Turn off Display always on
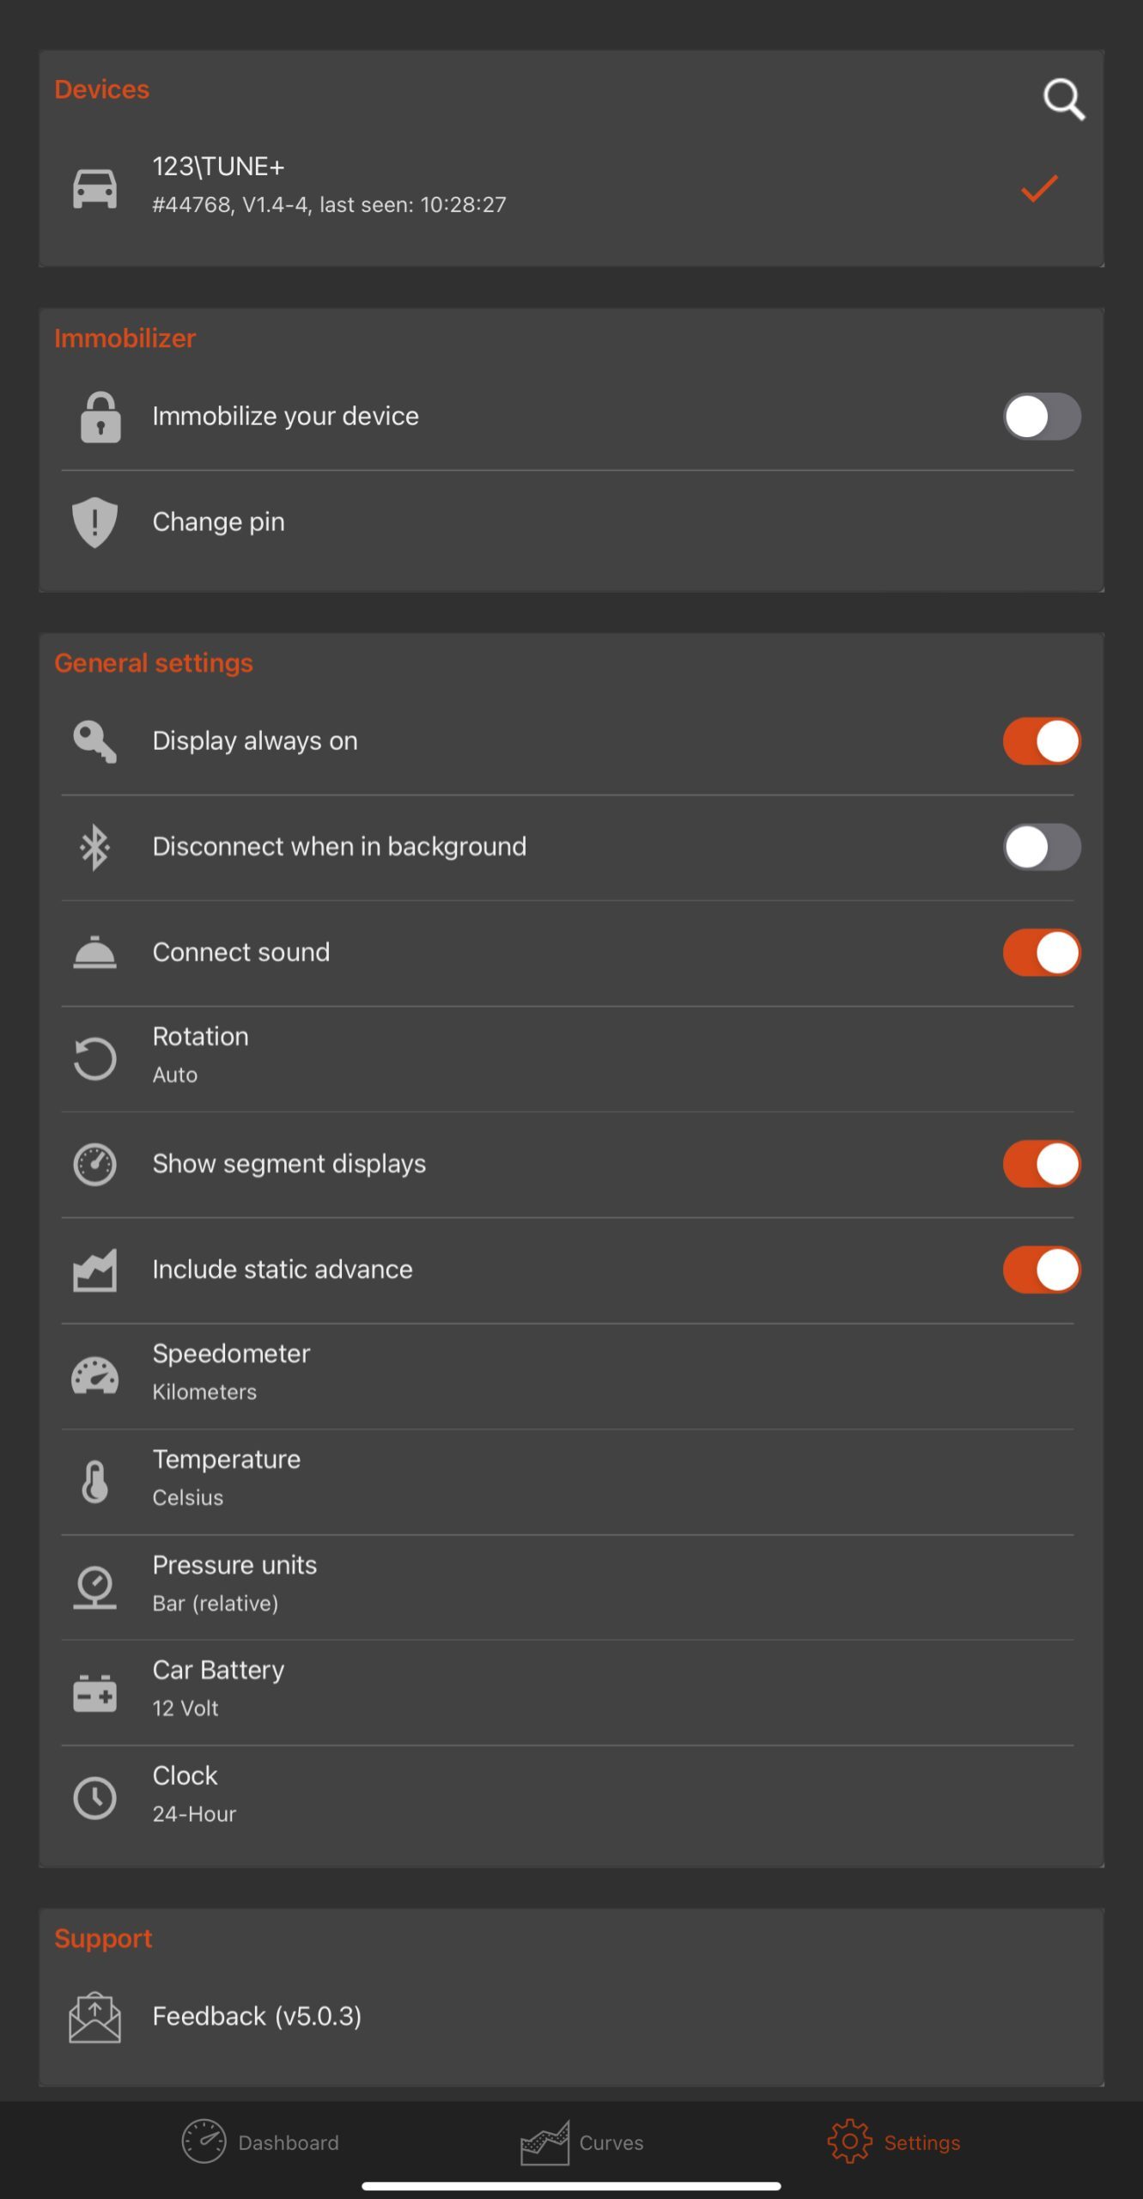The height and width of the screenshot is (2199, 1143). point(1041,741)
